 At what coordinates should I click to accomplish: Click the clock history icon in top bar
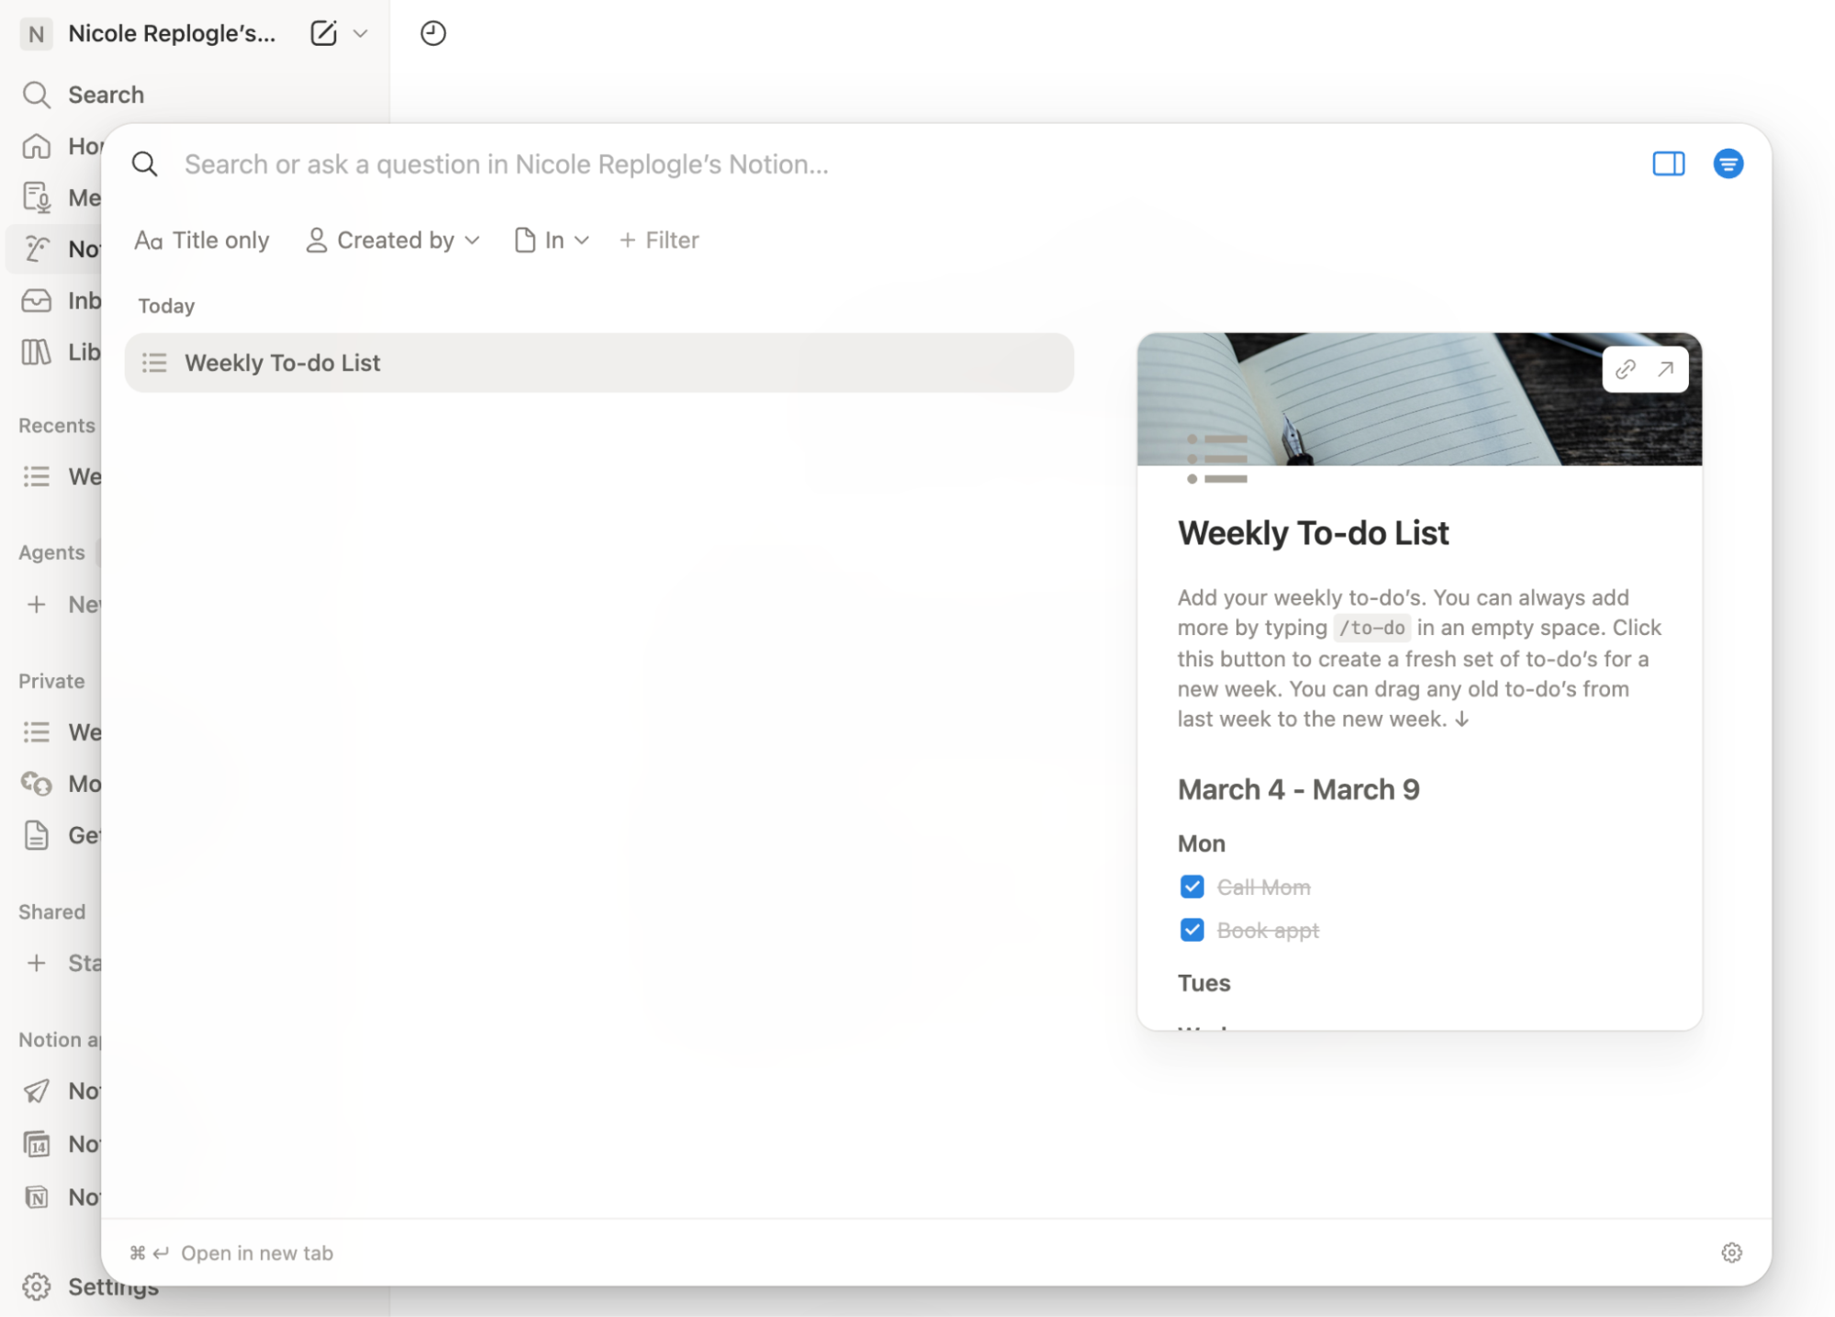[x=431, y=33]
